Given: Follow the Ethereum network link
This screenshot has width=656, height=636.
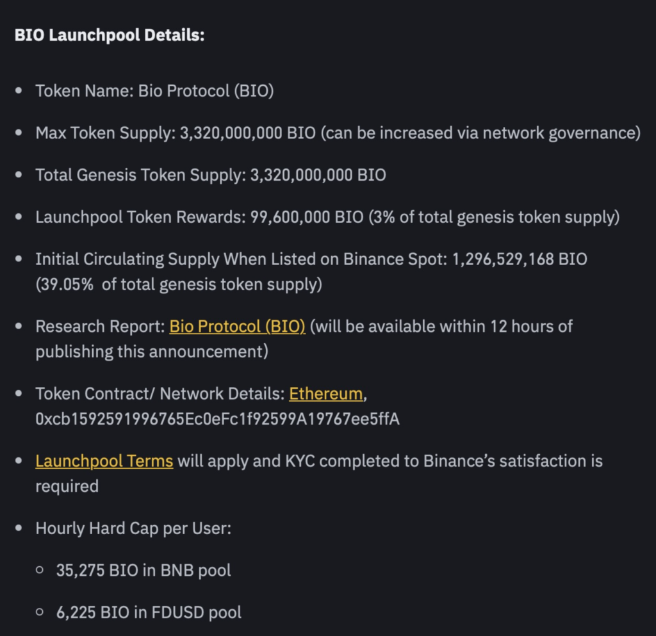Looking at the screenshot, I should tap(325, 394).
